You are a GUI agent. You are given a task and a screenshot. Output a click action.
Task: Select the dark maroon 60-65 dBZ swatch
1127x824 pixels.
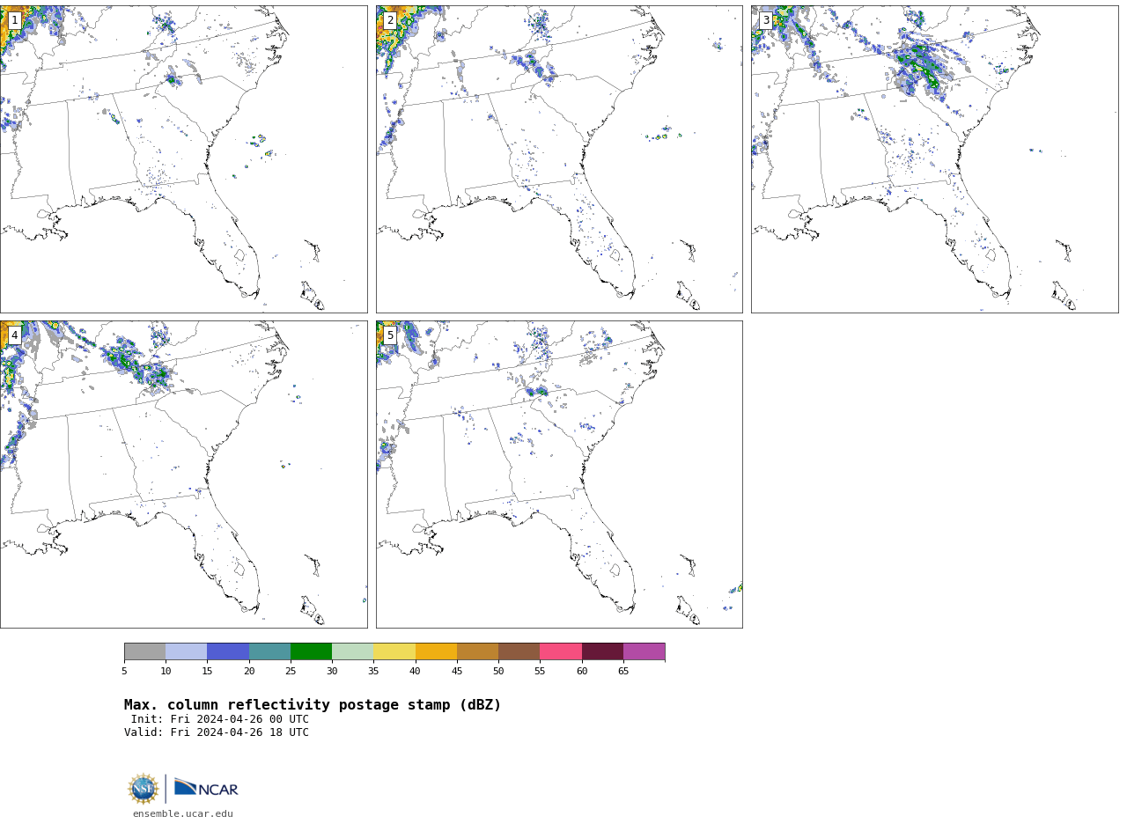[x=602, y=651]
